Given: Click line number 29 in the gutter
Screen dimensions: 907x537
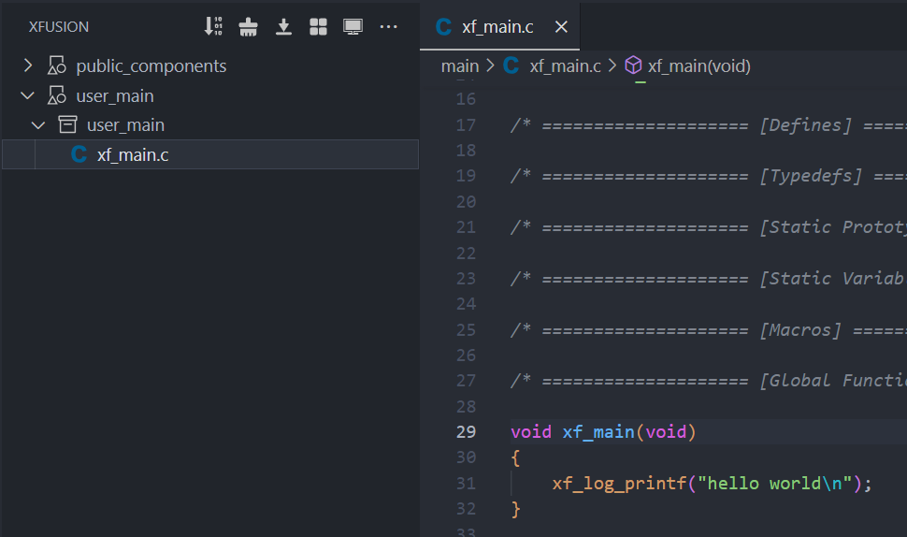Looking at the screenshot, I should point(467,431).
